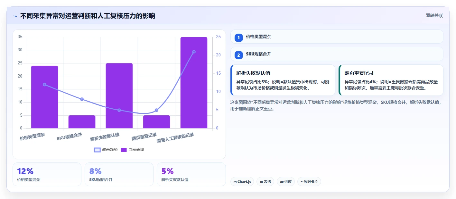Image resolution: width=456 pixels, height=199 pixels.
Task: Click the 双轴关联 label in the header
Action: [x=434, y=16]
